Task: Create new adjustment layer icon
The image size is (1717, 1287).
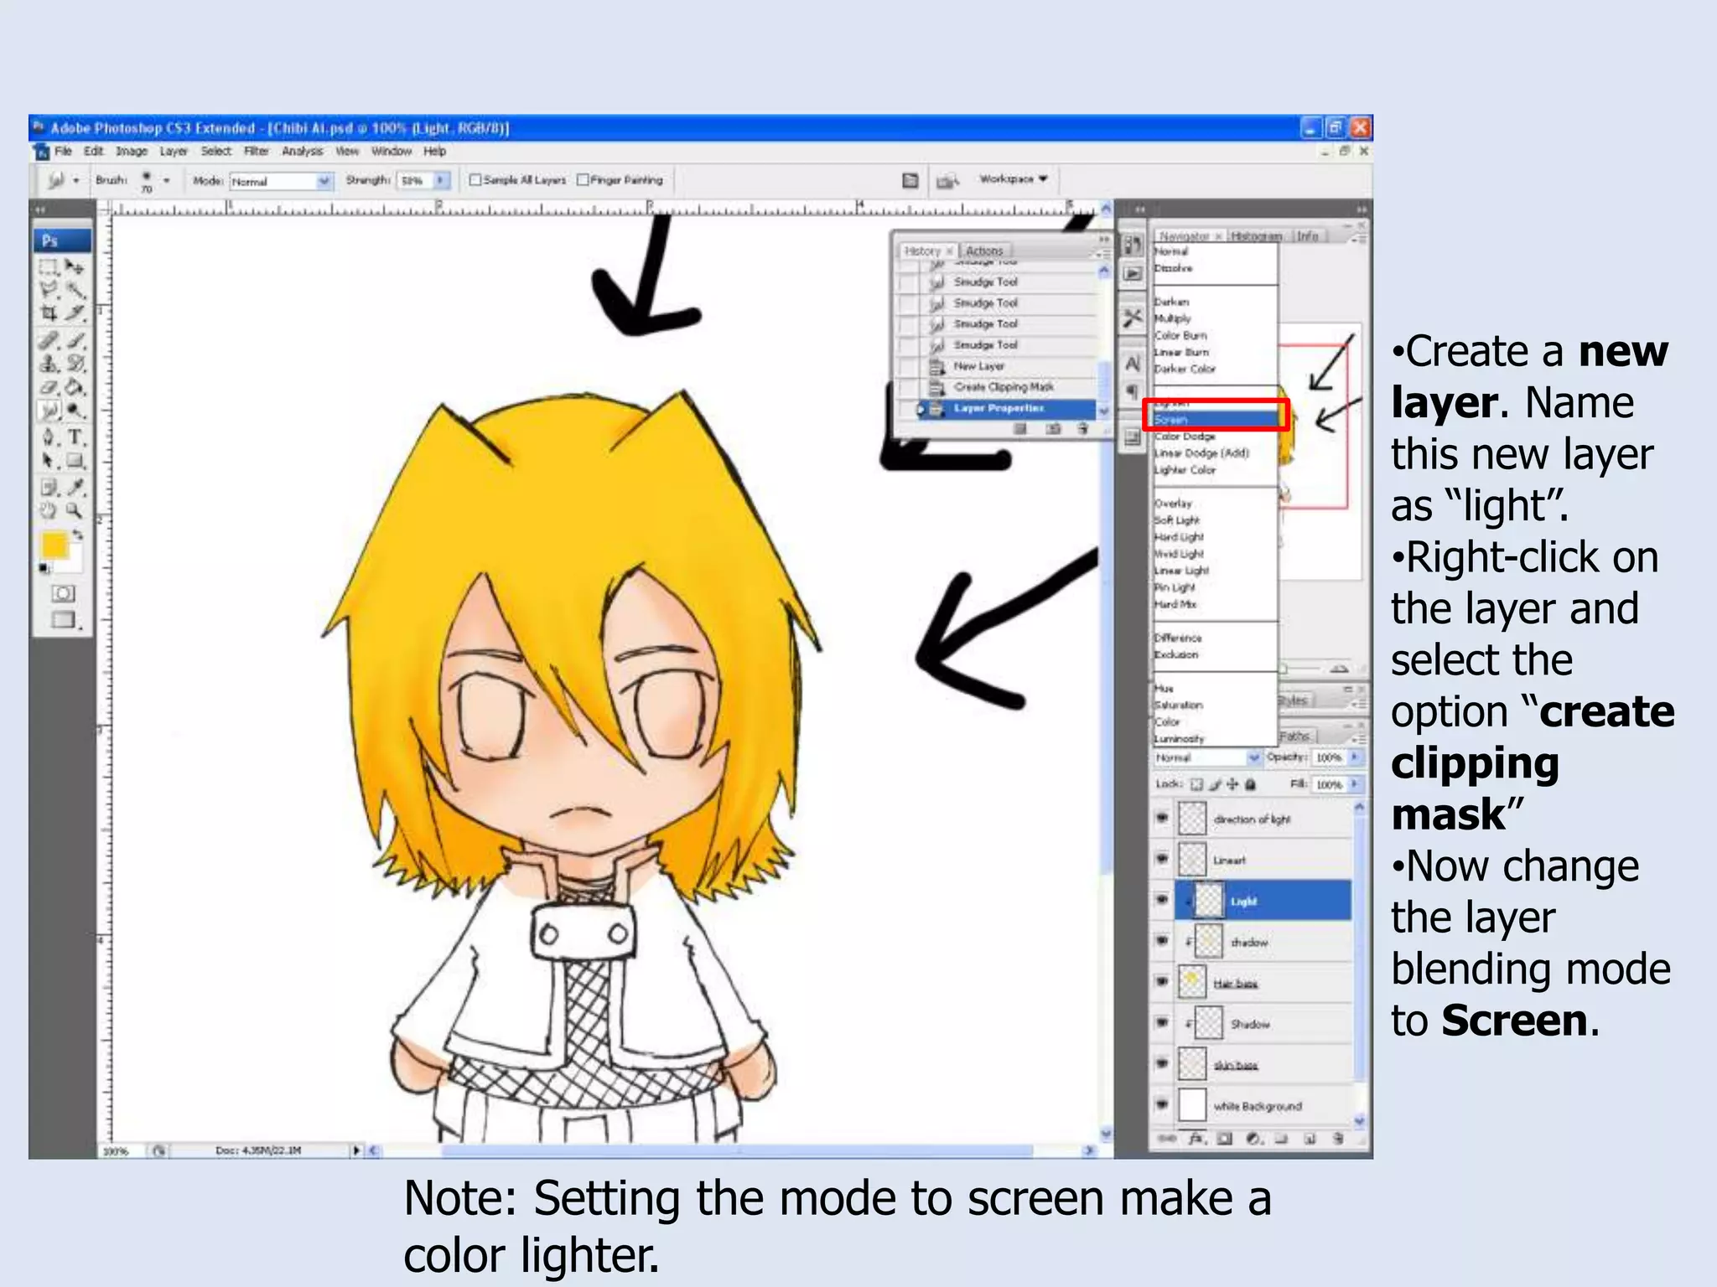Action: click(1253, 1139)
